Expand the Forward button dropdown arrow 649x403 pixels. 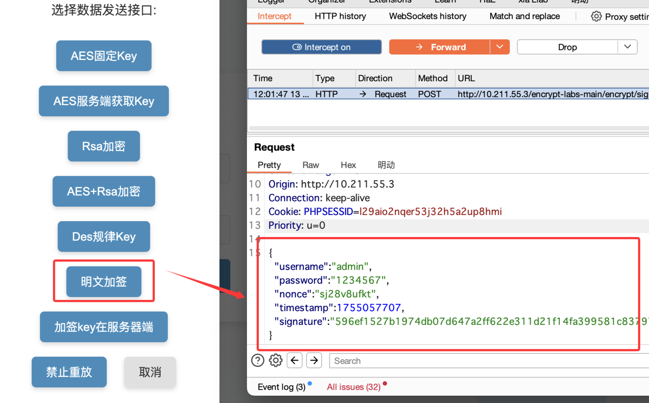click(500, 47)
